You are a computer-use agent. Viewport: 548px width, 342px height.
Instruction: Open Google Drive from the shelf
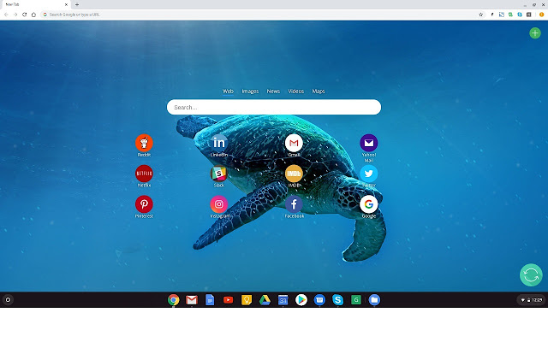[265, 300]
